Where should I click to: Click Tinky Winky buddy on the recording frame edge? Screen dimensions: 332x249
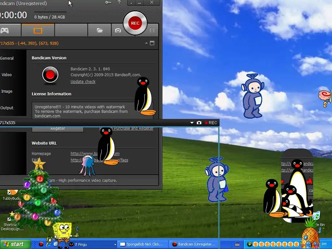pos(217,180)
